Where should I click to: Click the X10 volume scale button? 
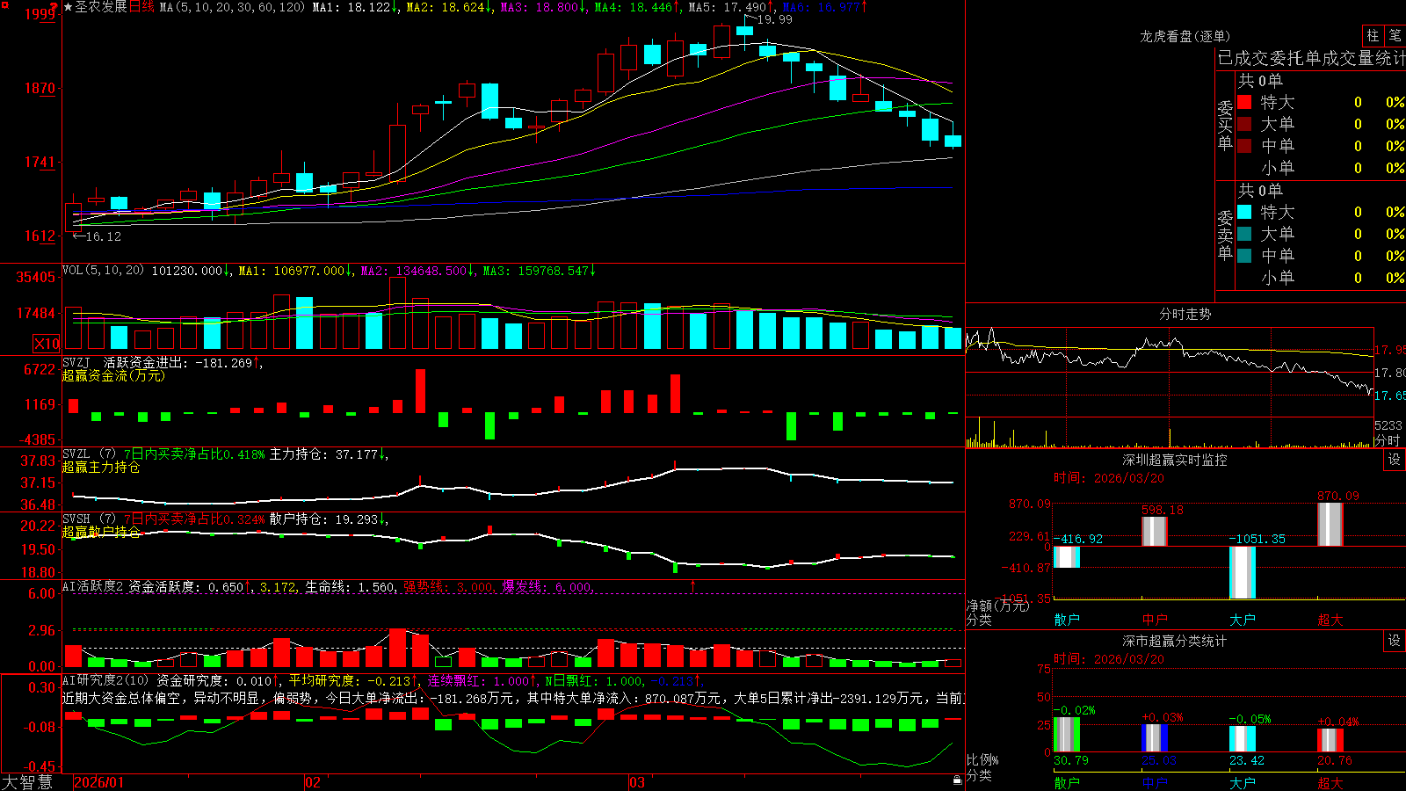coord(47,344)
